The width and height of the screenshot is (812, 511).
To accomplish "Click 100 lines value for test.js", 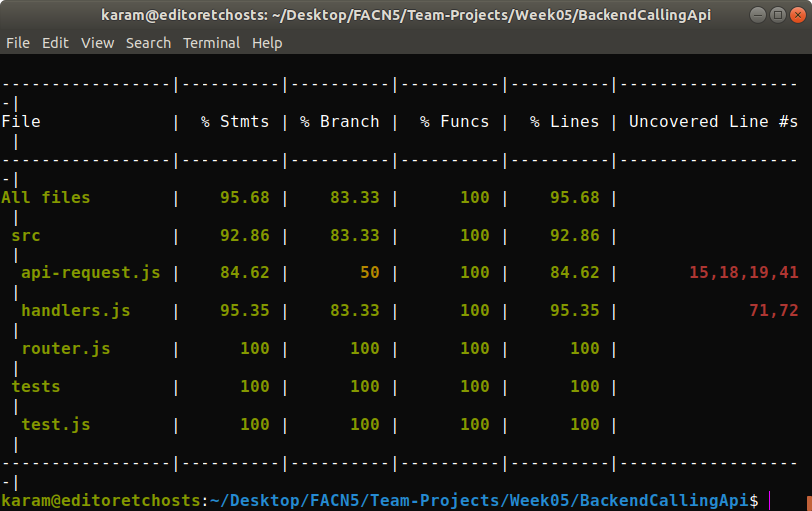I will (585, 424).
